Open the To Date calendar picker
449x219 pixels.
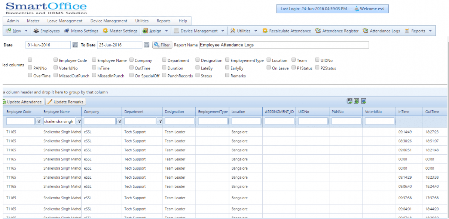click(x=146, y=45)
